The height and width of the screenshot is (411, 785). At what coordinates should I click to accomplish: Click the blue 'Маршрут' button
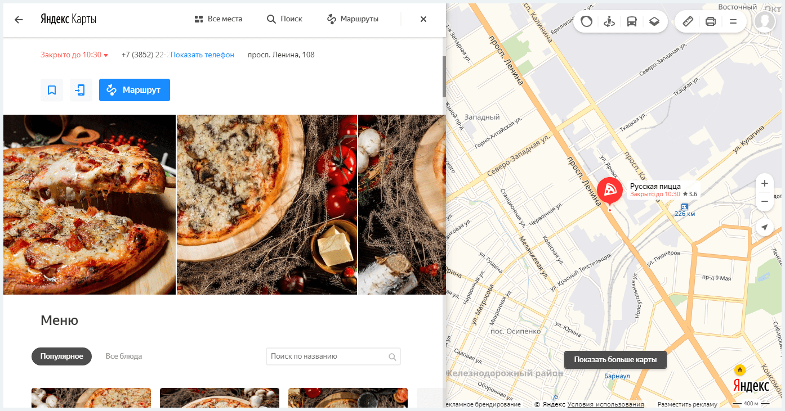[135, 90]
